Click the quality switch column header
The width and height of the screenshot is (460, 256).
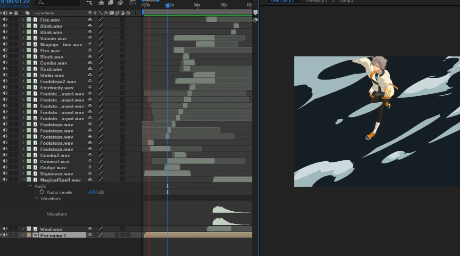click(x=100, y=13)
